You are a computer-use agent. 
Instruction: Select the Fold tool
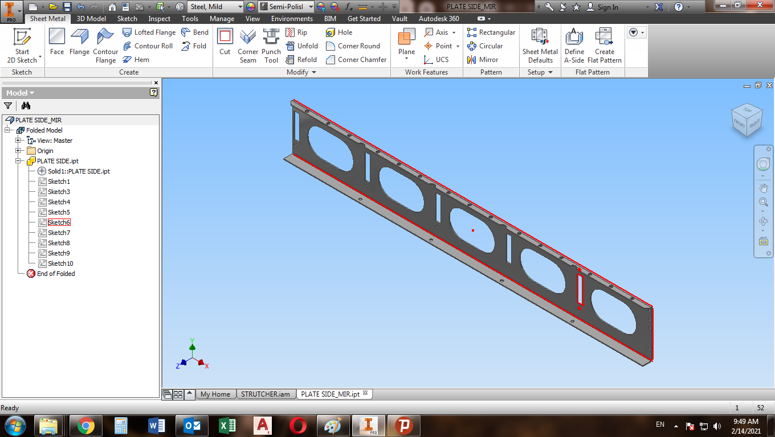(x=194, y=46)
